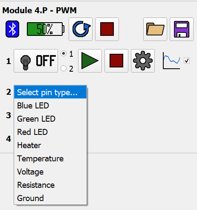The image size is (197, 210).
Task: Stop pin 1 with red square button
Action: coord(116,61)
